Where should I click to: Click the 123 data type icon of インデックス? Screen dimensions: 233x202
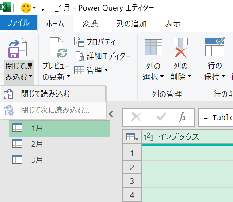pos(149,137)
